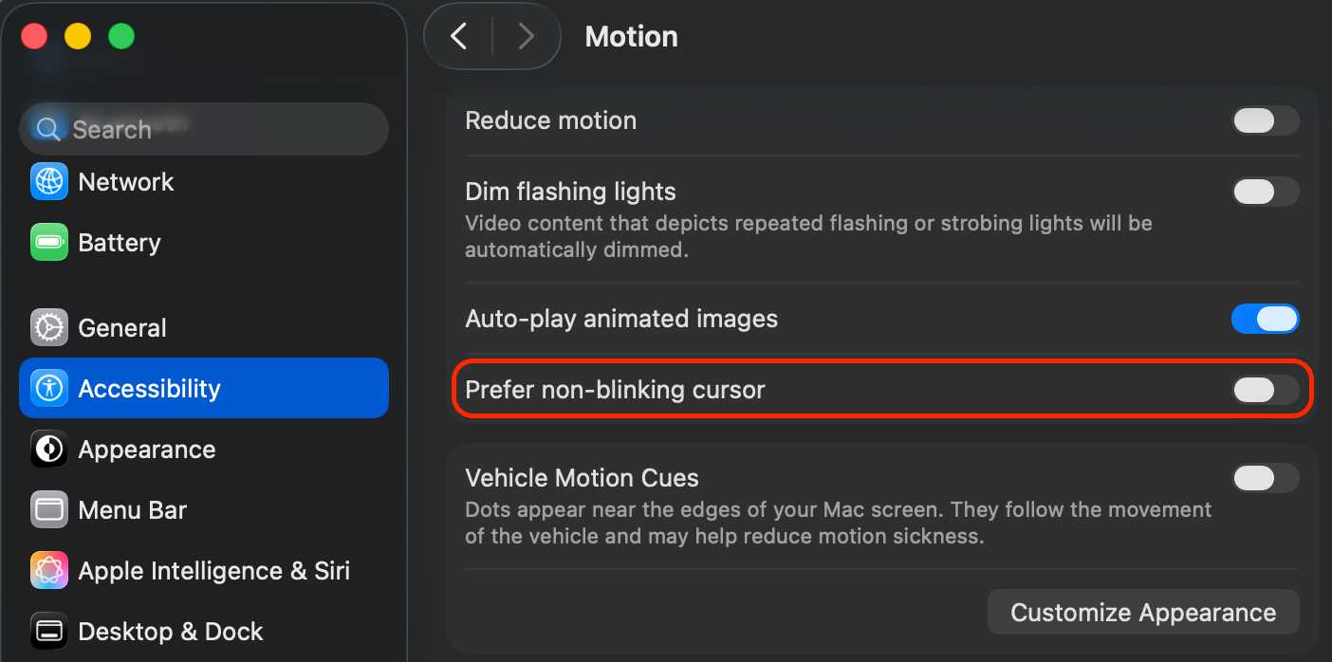The height and width of the screenshot is (662, 1332).
Task: Enable the Reduce motion switch
Action: point(1265,121)
